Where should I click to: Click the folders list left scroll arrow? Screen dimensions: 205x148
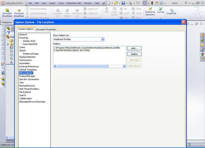55,66
